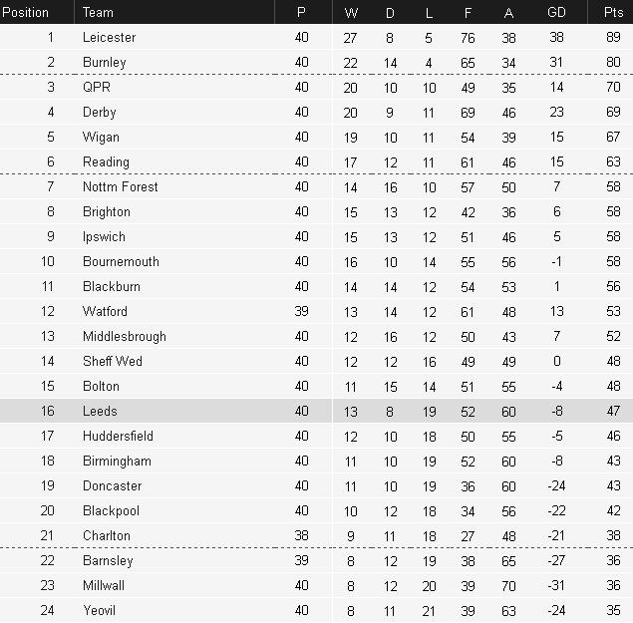The height and width of the screenshot is (623, 633).
Task: Click the P (played) column header
Action: 302,12
